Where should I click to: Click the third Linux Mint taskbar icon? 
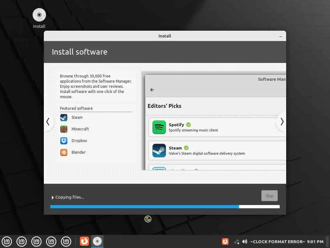[36, 241]
